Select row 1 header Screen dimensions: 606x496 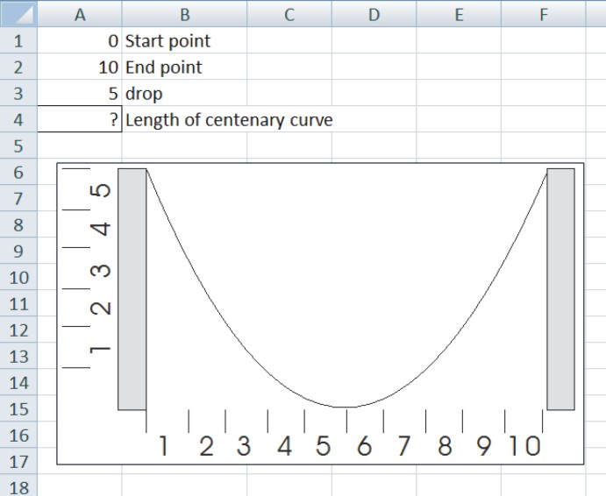(18, 40)
